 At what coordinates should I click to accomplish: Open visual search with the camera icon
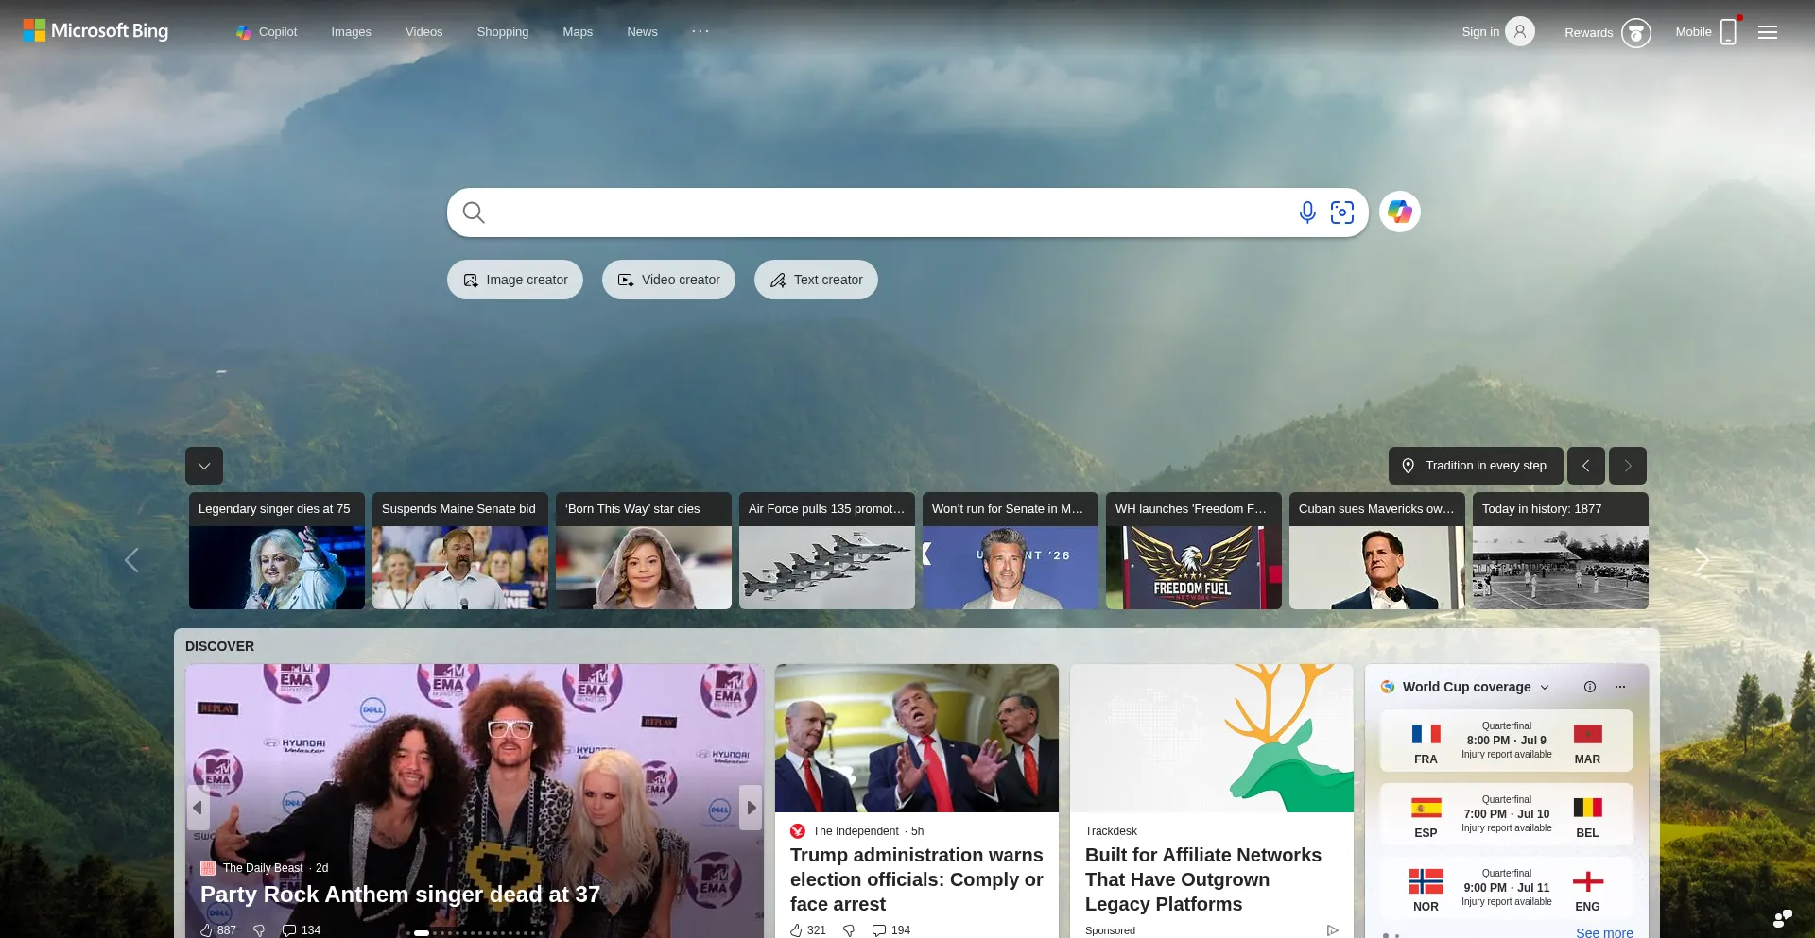point(1342,213)
